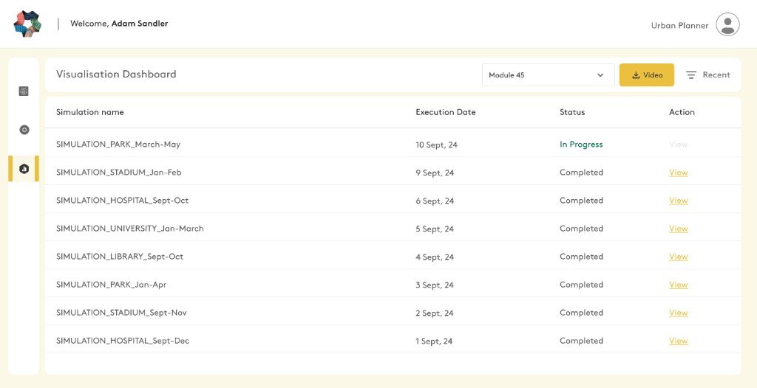Click the Execution Date column header
The height and width of the screenshot is (388, 757).
(446, 112)
